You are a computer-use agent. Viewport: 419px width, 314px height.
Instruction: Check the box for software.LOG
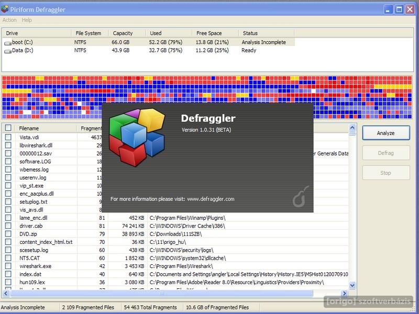pyautogui.click(x=8, y=161)
